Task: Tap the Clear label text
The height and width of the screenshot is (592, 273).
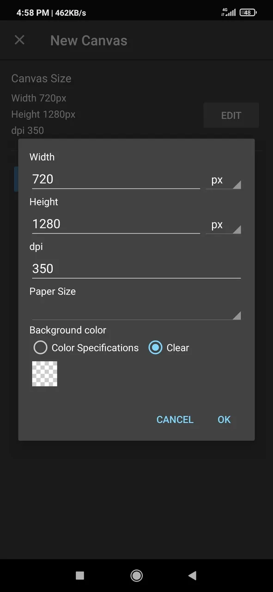Action: pos(178,348)
